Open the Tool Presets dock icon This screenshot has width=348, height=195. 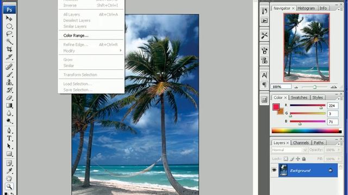264,35
